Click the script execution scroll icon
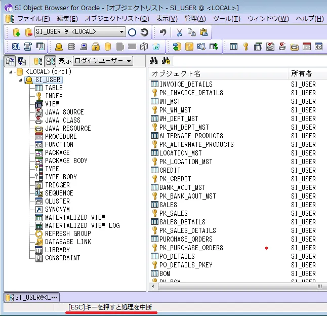 28,47
